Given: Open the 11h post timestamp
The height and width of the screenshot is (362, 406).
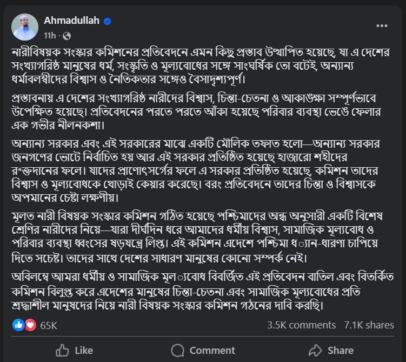Looking at the screenshot, I should click(x=50, y=36).
